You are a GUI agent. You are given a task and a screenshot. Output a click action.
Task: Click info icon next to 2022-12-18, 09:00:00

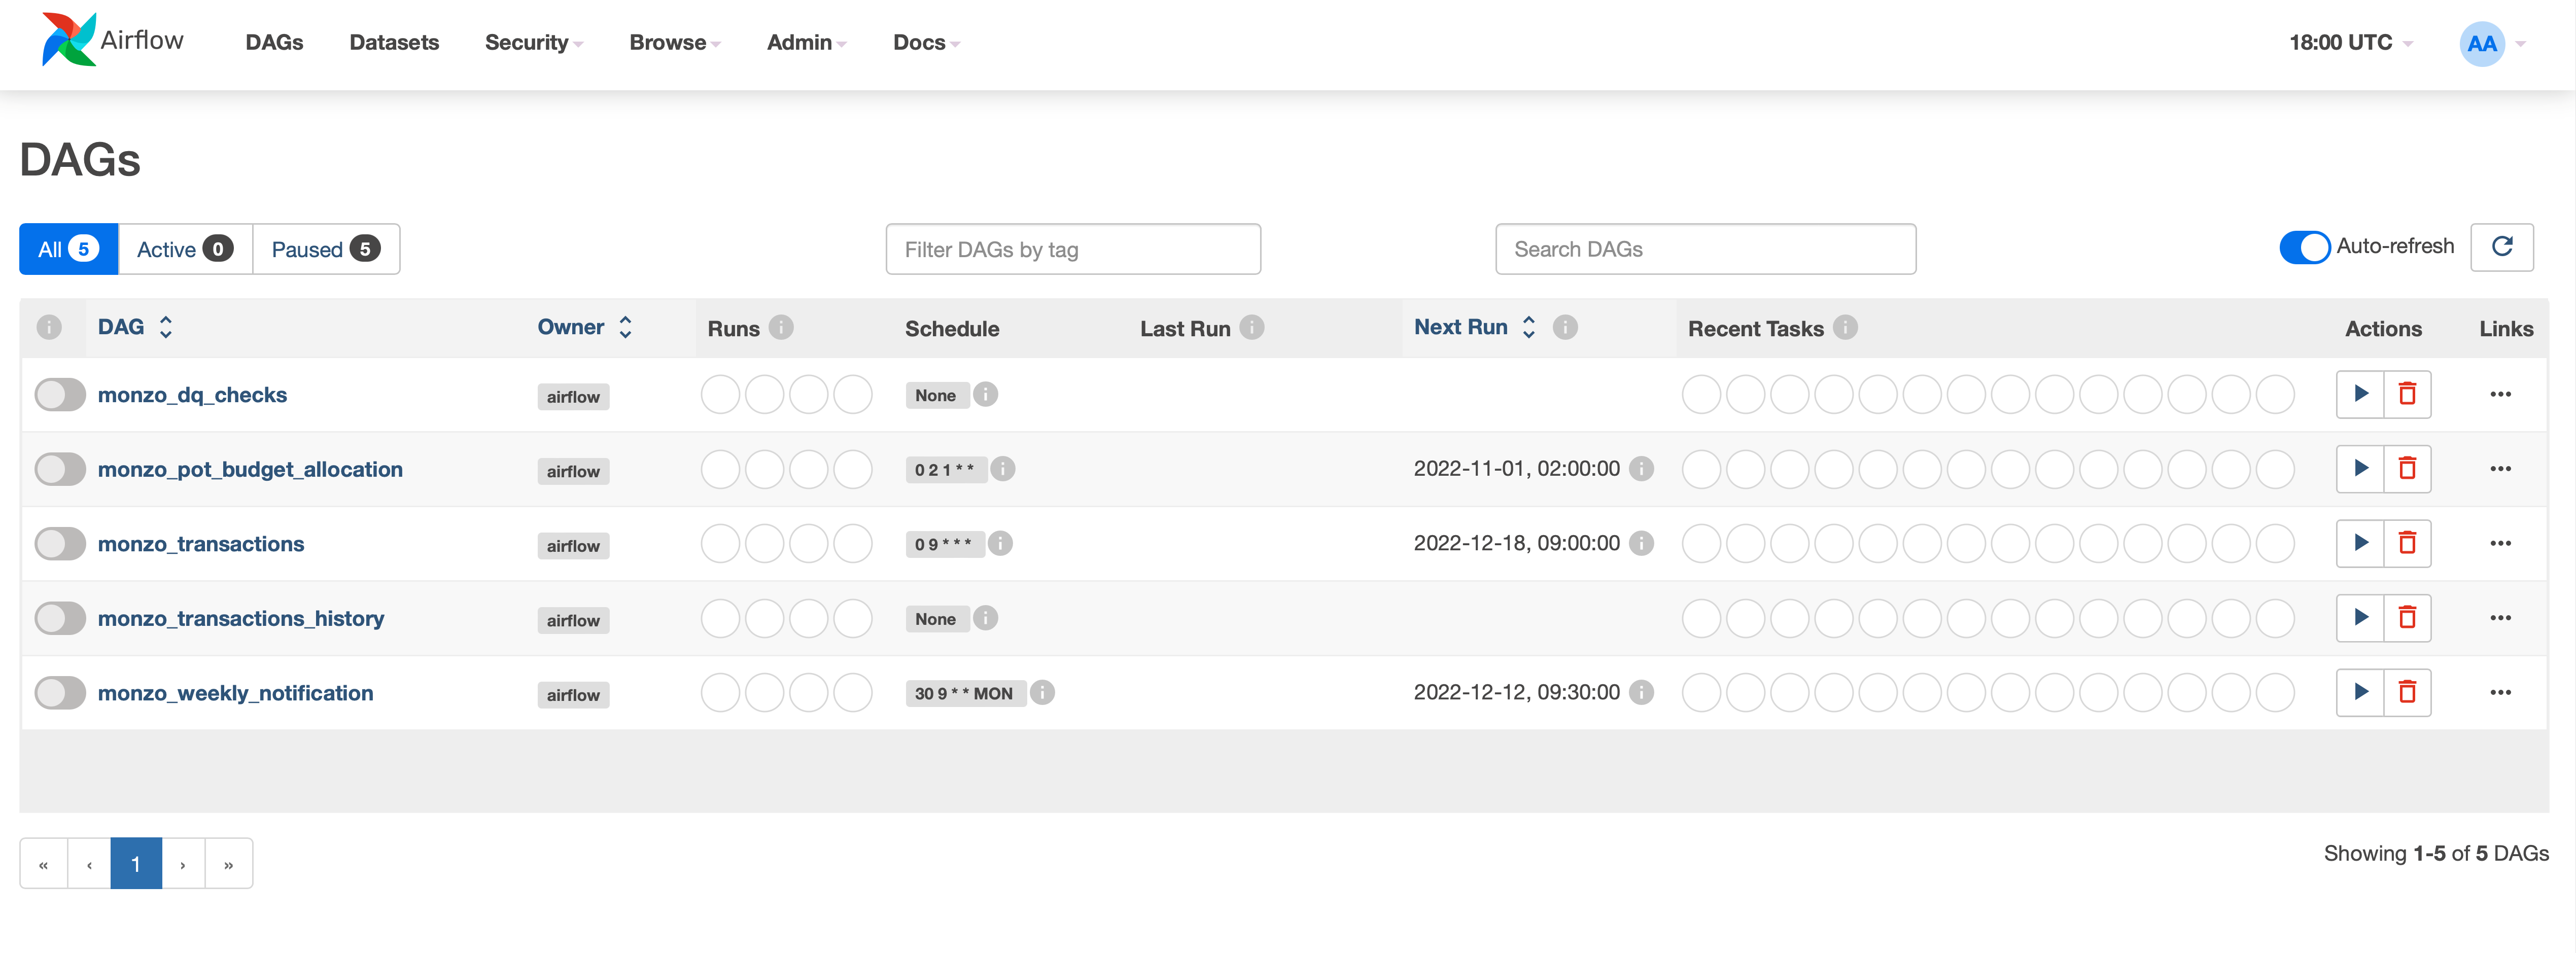pyautogui.click(x=1641, y=543)
